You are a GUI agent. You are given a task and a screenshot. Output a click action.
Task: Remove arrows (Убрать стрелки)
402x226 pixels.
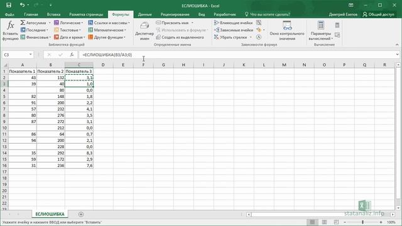231,37
